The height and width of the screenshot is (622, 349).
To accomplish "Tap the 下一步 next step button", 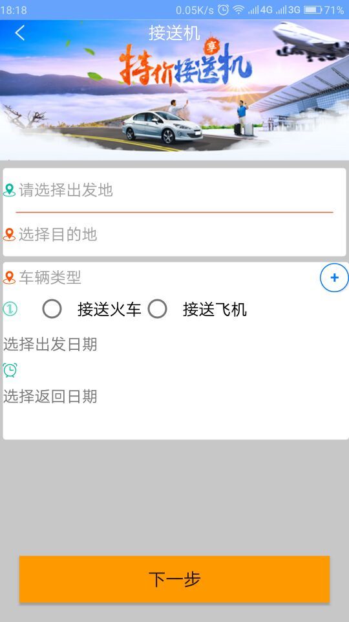I will (174, 579).
